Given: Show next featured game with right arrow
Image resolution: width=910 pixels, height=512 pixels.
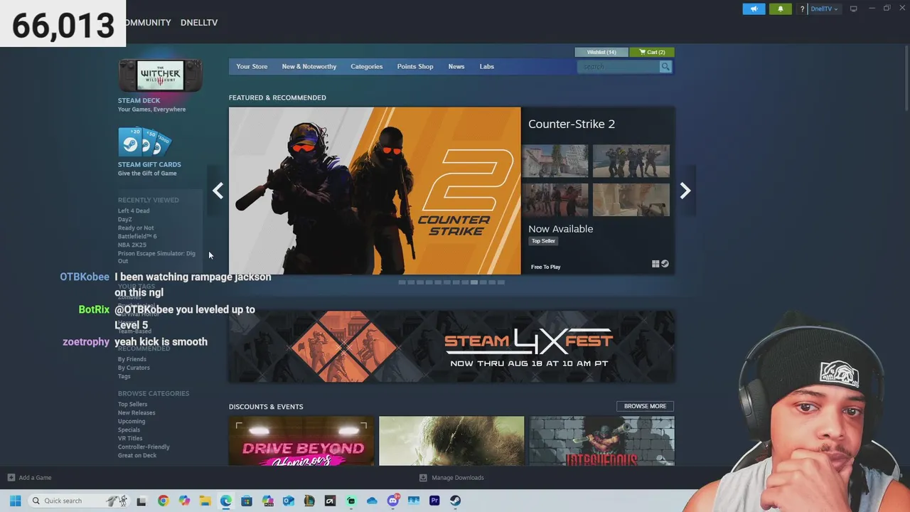Looking at the screenshot, I should pyautogui.click(x=685, y=191).
